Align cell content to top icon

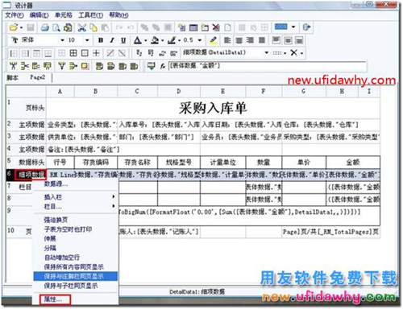[276, 40]
